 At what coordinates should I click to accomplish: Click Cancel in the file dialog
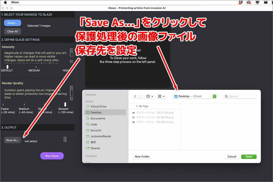[232, 156]
